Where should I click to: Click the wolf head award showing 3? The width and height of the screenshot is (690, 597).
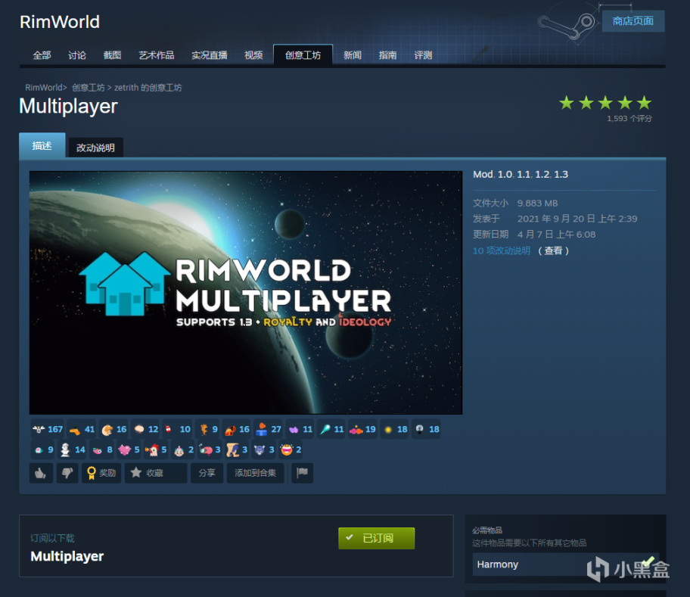pos(263,449)
